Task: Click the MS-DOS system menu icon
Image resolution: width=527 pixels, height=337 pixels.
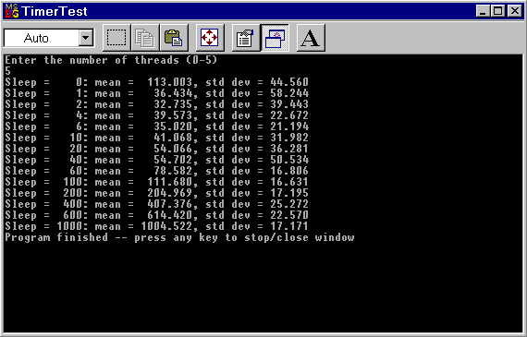Action: pyautogui.click(x=12, y=11)
